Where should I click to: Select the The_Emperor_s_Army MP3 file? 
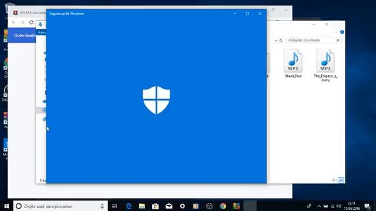point(325,65)
